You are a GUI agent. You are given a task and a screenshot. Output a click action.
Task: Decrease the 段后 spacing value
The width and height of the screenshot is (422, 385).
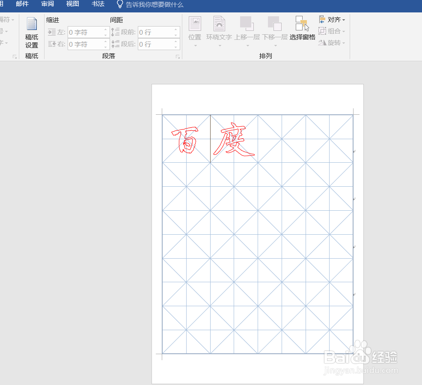click(176, 47)
